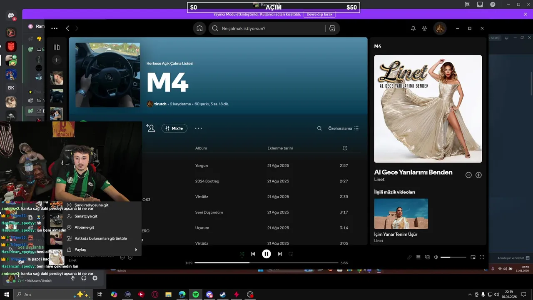Search within the playlist

(x=319, y=128)
